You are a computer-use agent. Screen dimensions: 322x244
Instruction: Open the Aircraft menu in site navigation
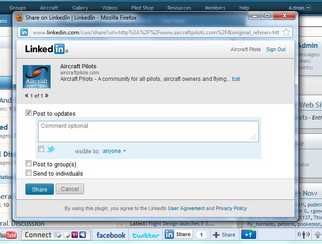pyautogui.click(x=49, y=8)
